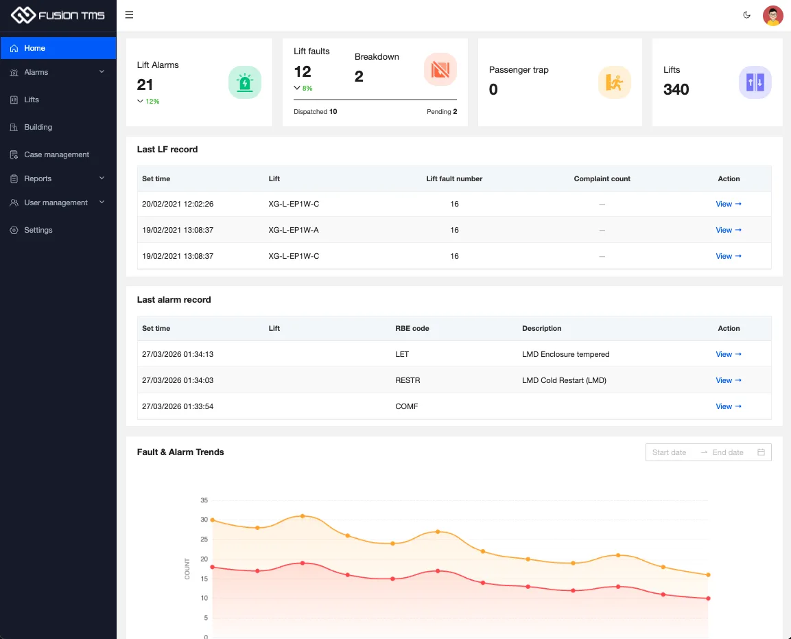Click the LMD Cold Restart (LMD) description
Screen dimensions: 791x639
[x=564, y=380]
